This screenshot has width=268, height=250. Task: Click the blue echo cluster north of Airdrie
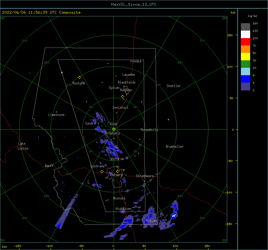pos(111,148)
